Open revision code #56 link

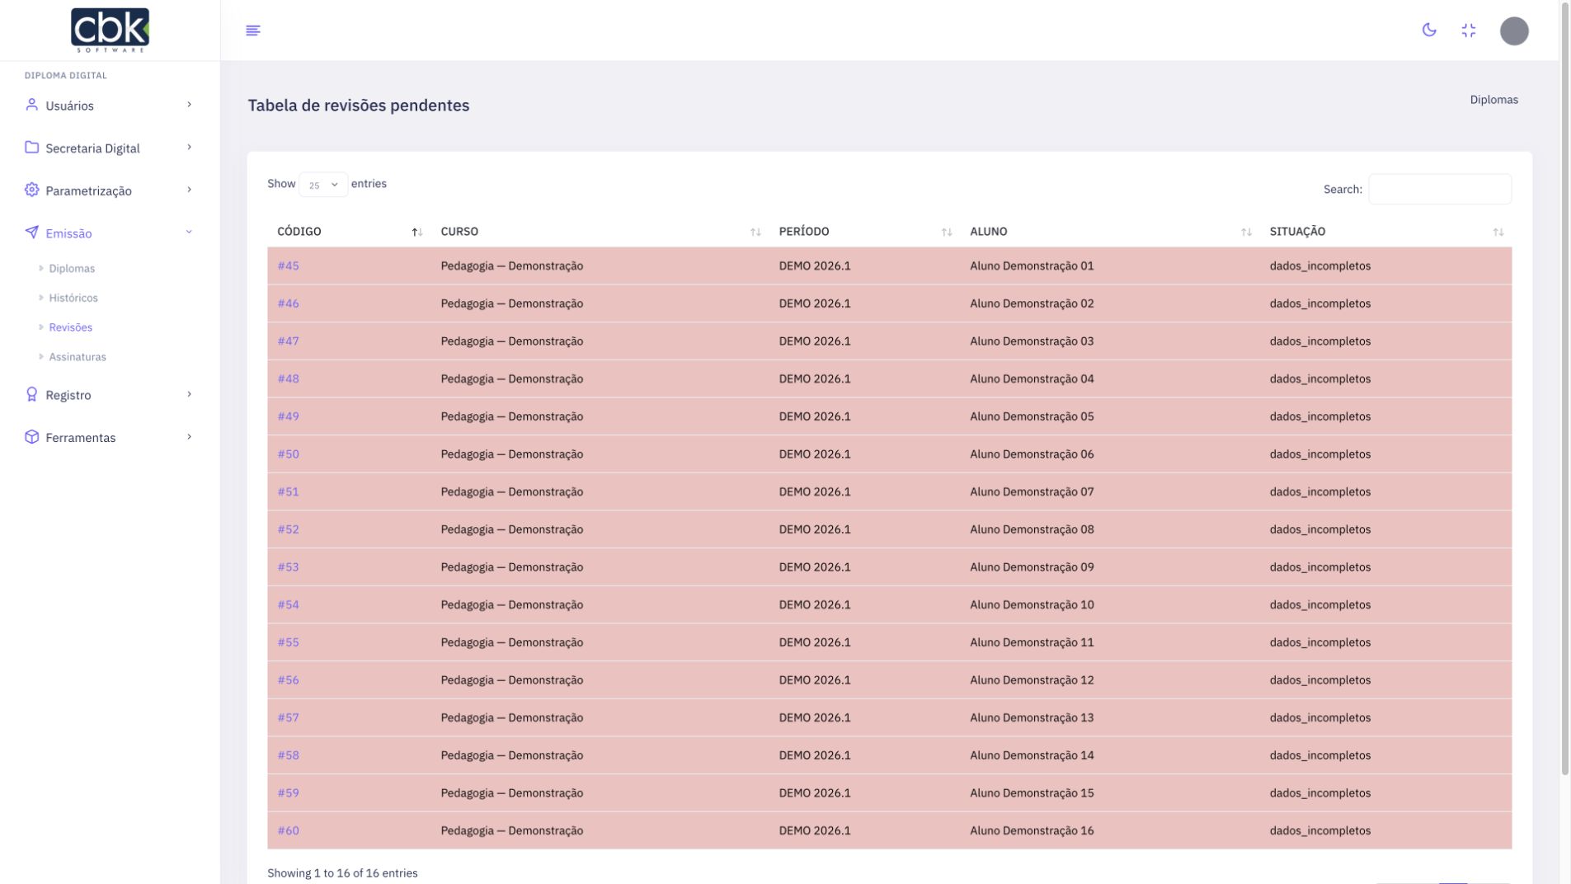pos(288,680)
